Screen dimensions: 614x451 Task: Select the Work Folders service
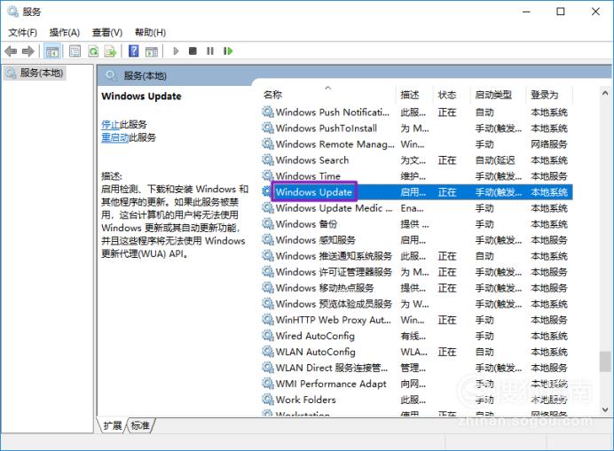pyautogui.click(x=417, y=400)
